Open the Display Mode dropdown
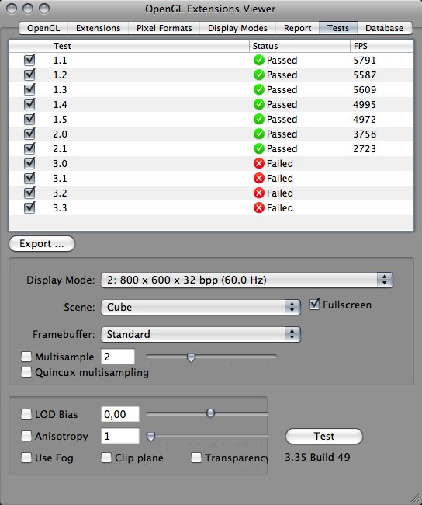The width and height of the screenshot is (422, 505). 247,280
